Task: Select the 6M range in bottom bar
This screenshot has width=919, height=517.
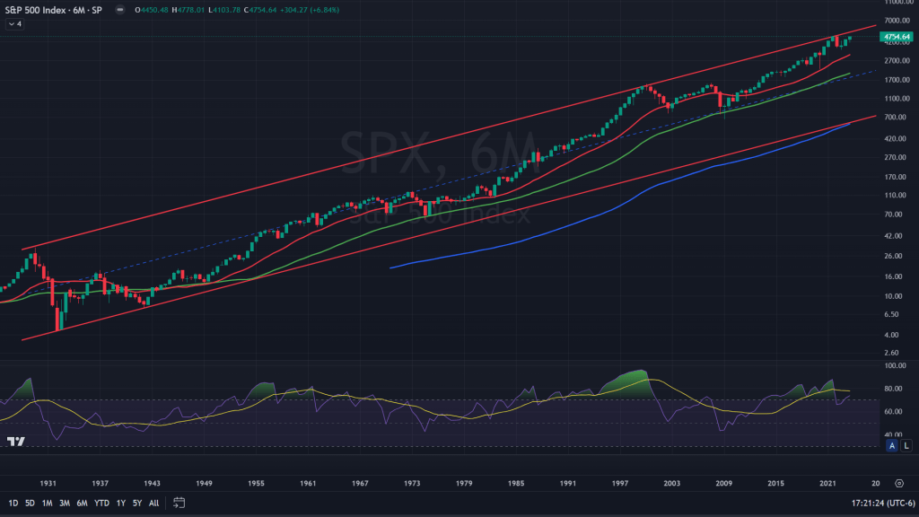Action: pos(82,502)
